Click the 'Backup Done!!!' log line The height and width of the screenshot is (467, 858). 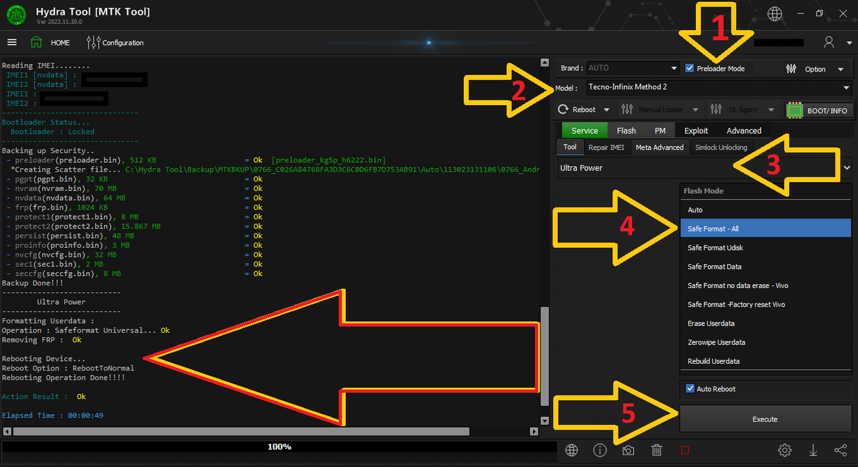tap(33, 283)
